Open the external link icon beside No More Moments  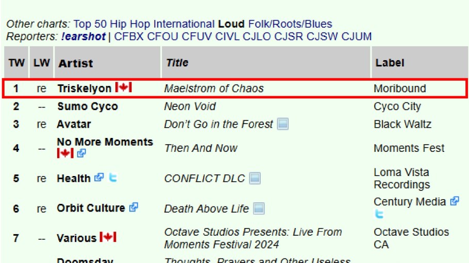pos(81,153)
